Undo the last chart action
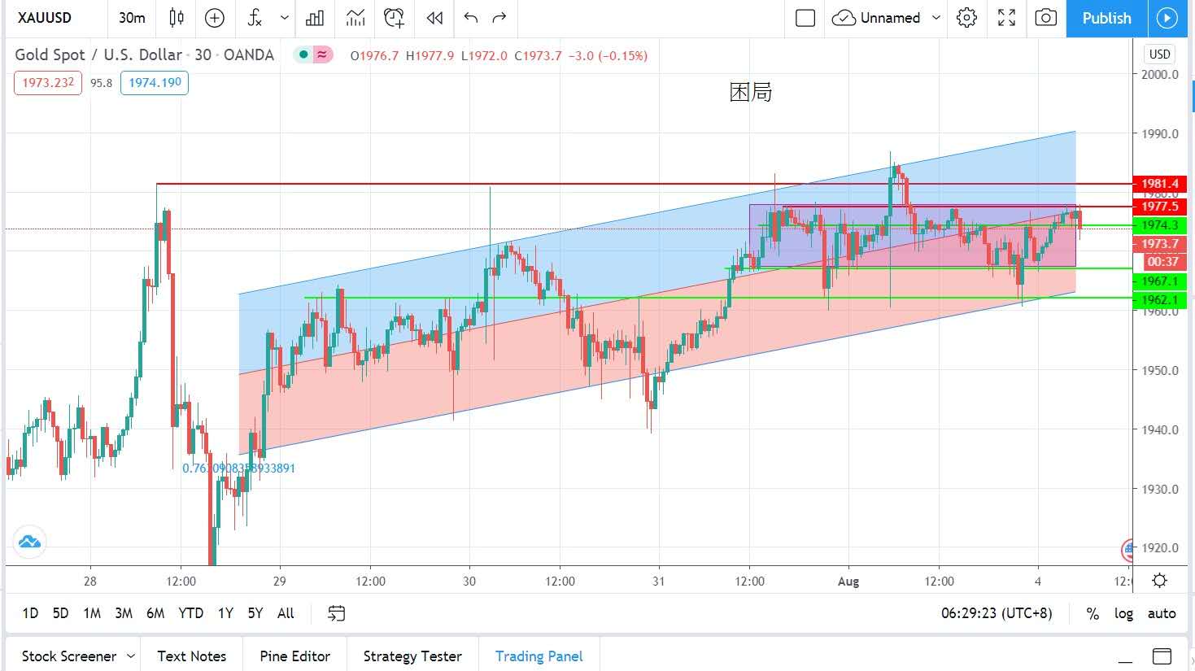The width and height of the screenshot is (1195, 671). tap(470, 18)
